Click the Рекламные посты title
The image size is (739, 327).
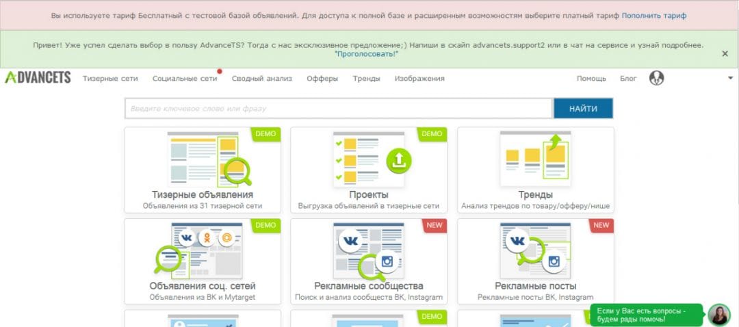pos(535,286)
